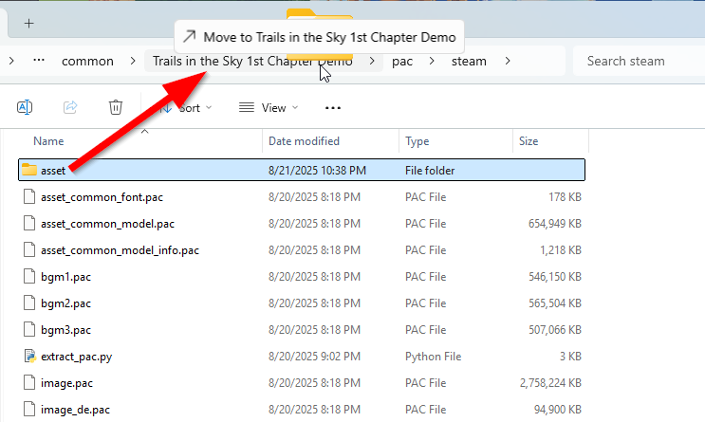Go to Trails in the Sky breadcrumb
705x422 pixels.
[x=252, y=61]
